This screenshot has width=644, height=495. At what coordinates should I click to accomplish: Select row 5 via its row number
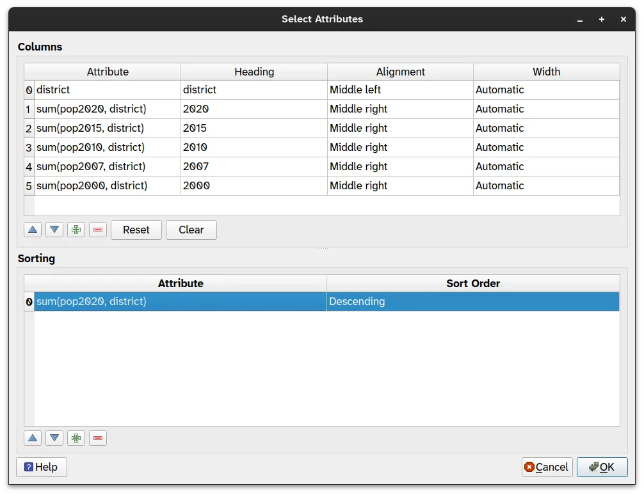pyautogui.click(x=28, y=185)
